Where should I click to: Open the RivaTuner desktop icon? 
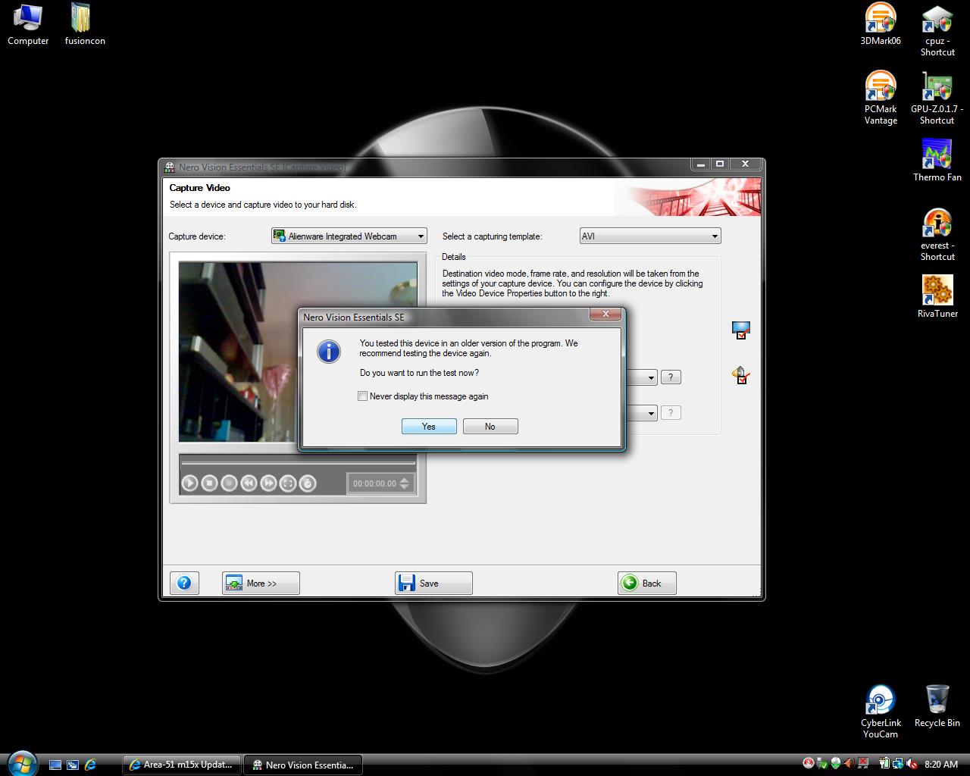(x=937, y=297)
